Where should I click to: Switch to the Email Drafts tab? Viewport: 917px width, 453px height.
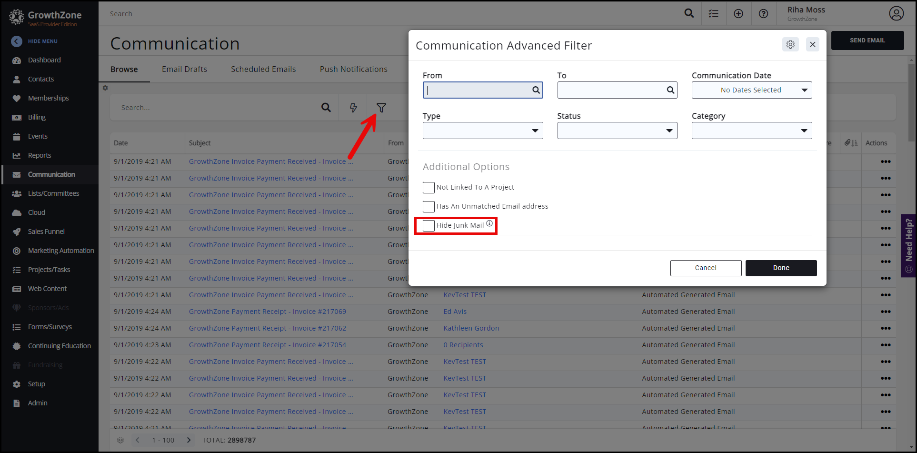coord(184,70)
